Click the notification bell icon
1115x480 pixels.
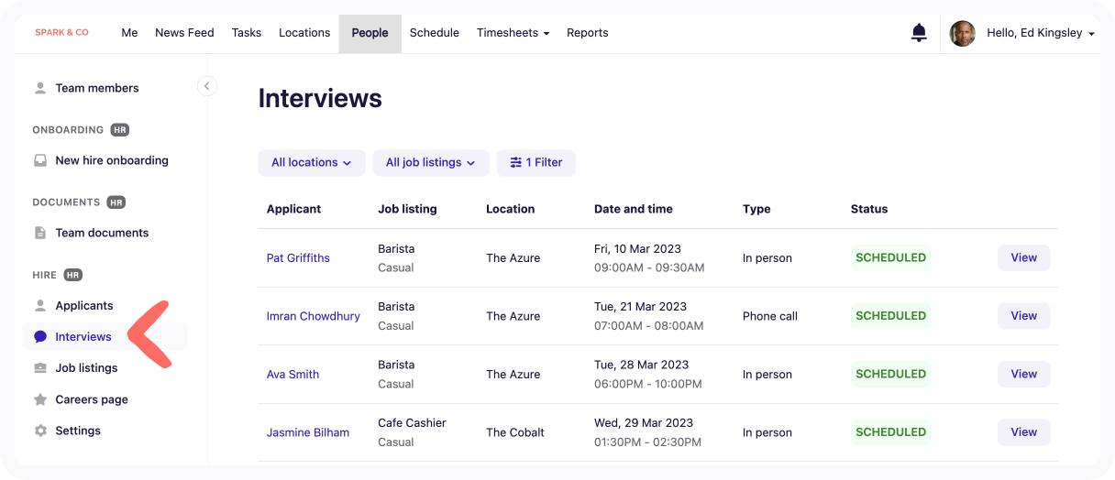[918, 33]
